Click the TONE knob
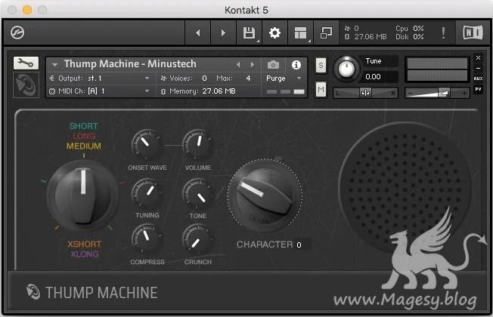 point(197,193)
